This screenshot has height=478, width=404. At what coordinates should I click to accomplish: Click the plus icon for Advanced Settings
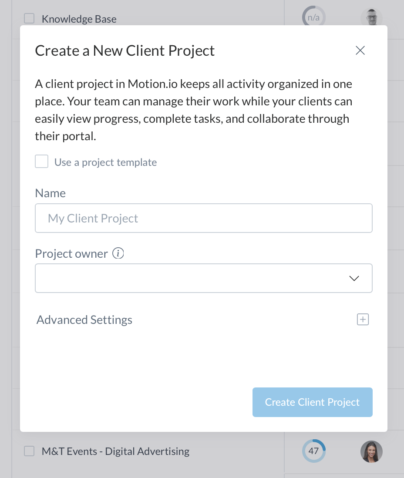363,320
